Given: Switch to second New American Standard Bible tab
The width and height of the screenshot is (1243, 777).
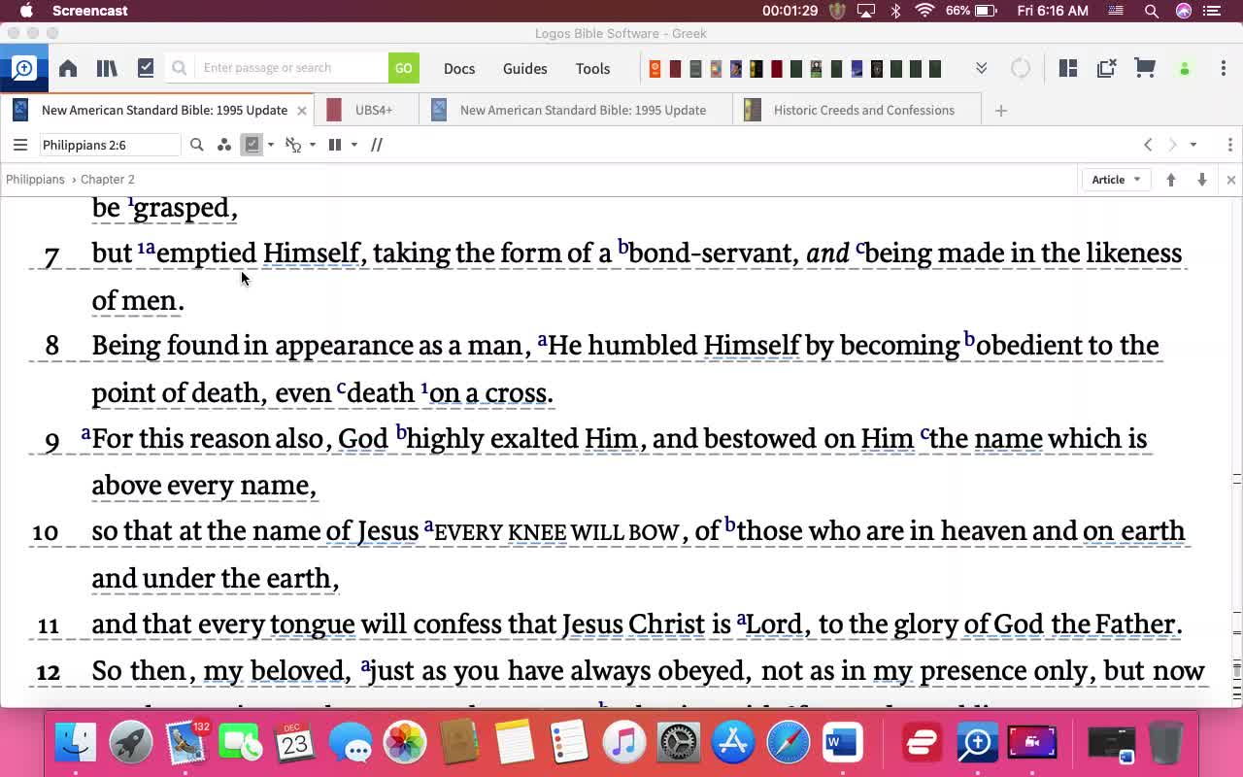Looking at the screenshot, I should [x=577, y=111].
